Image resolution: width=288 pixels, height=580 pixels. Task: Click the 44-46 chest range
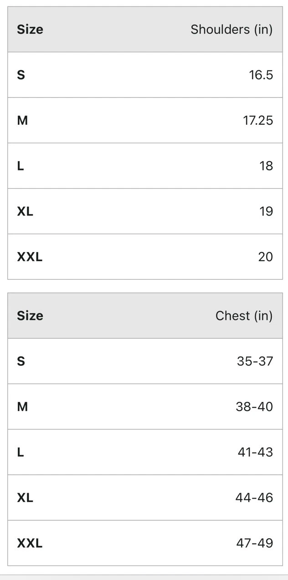254,498
